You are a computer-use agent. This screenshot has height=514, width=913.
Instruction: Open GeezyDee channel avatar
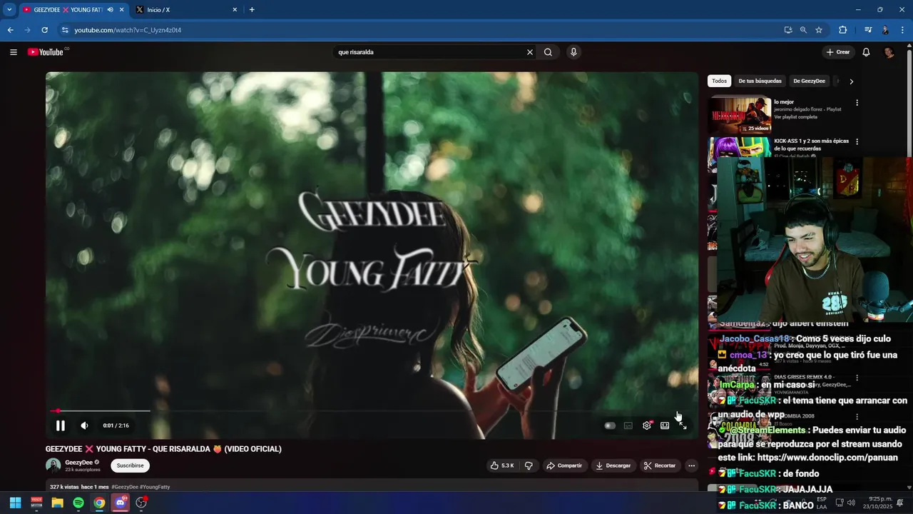tap(53, 465)
